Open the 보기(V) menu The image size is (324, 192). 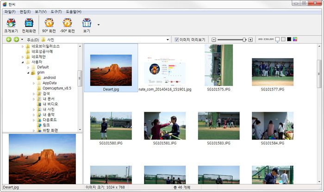(x=41, y=12)
